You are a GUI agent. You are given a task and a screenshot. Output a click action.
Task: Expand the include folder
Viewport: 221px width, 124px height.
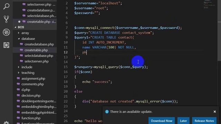pos(18,67)
